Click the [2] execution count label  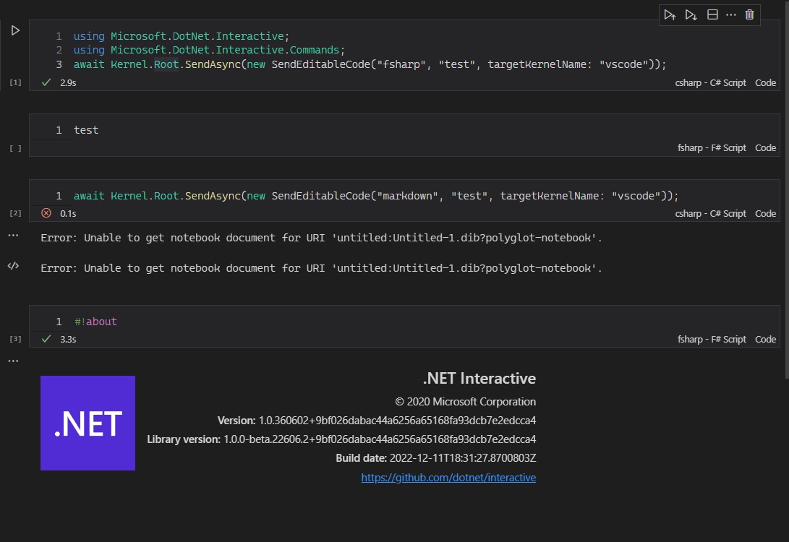pos(15,212)
